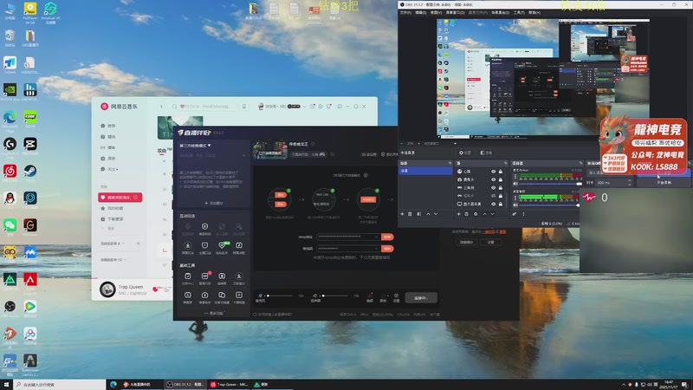The height and width of the screenshot is (390, 693).
Task: Edit the live room title pencil icon
Action: point(313,144)
